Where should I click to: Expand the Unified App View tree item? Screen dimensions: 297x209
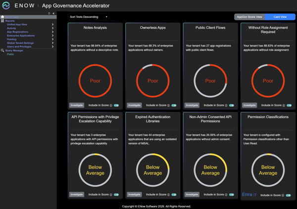tap(52, 24)
